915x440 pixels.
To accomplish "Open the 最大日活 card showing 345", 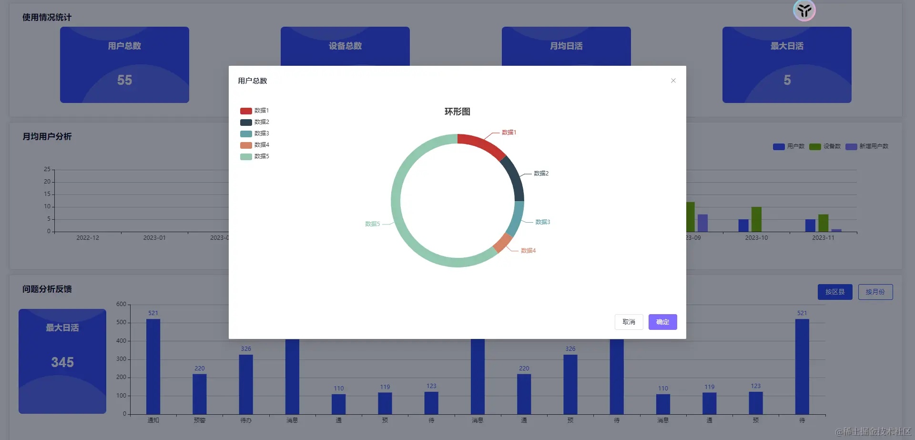I will tap(62, 361).
